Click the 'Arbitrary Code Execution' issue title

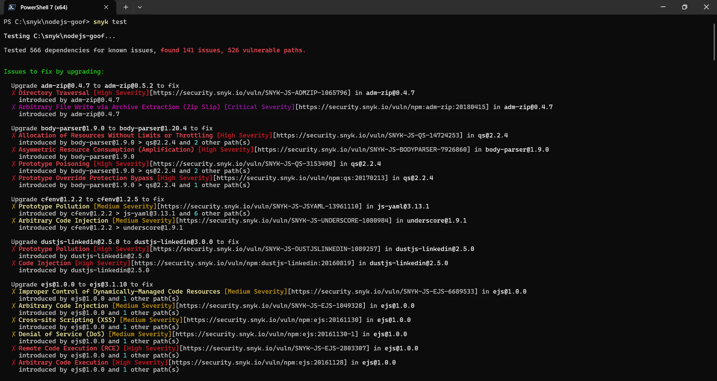coord(63,362)
